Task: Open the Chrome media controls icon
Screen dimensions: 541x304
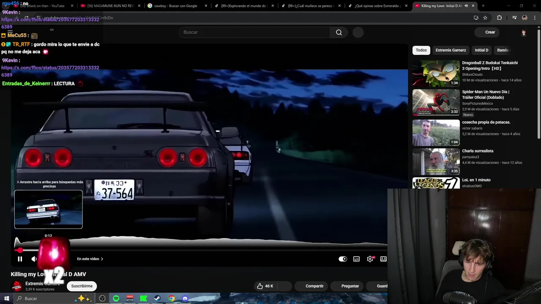Action: click(514, 18)
